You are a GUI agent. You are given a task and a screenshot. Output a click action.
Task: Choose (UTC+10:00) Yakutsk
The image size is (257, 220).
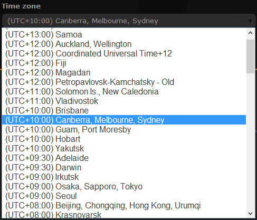[x=124, y=148]
